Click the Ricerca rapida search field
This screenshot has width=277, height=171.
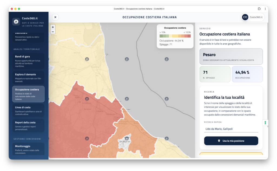231,129
